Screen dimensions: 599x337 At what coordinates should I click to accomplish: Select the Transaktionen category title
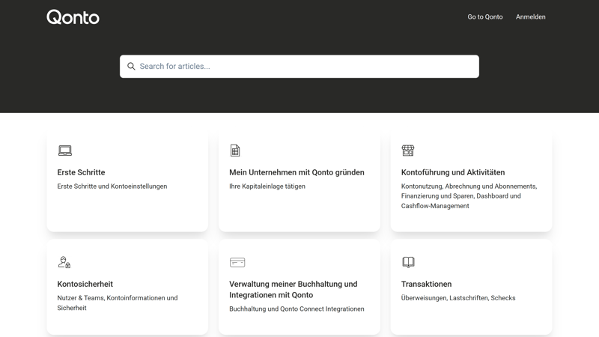[x=426, y=284]
